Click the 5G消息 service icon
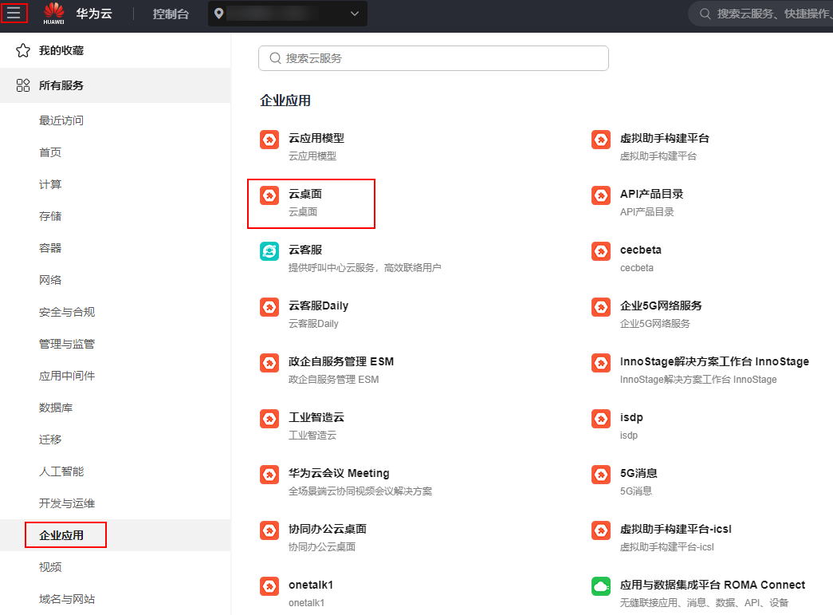Image resolution: width=833 pixels, height=615 pixels. pyautogui.click(x=601, y=475)
